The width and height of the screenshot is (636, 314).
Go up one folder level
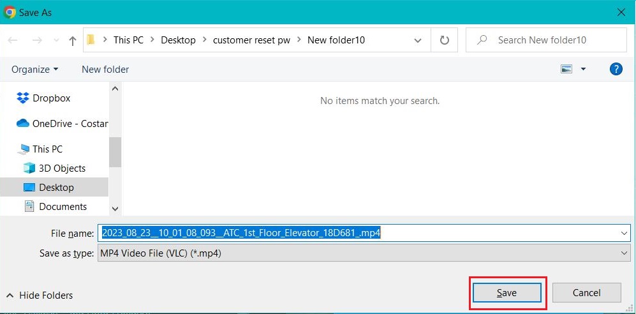pos(73,40)
